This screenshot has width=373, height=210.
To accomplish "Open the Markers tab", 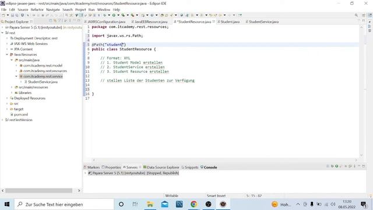I will 92,167.
